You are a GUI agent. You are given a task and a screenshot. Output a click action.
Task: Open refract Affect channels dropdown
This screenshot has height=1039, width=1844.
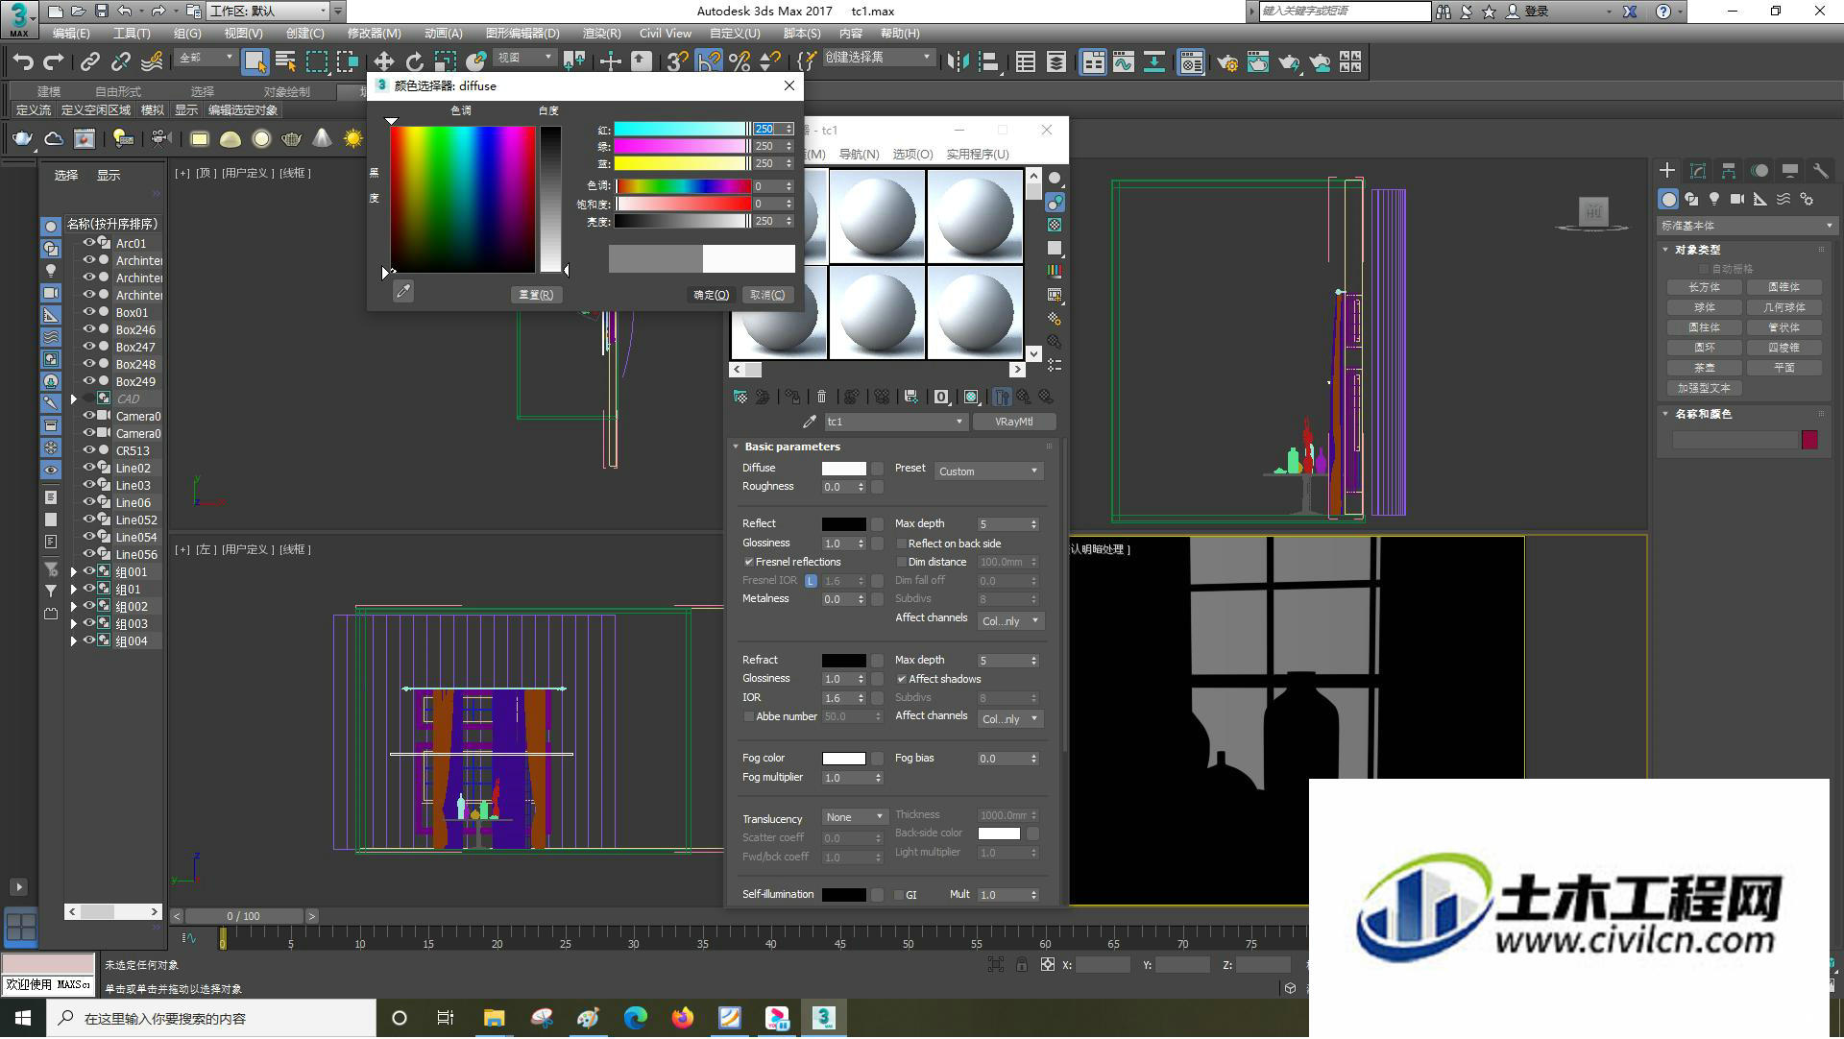pos(1010,719)
